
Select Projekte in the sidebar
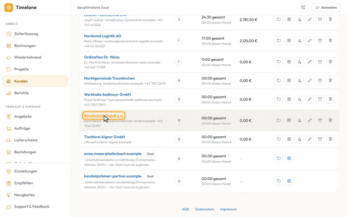point(35,69)
